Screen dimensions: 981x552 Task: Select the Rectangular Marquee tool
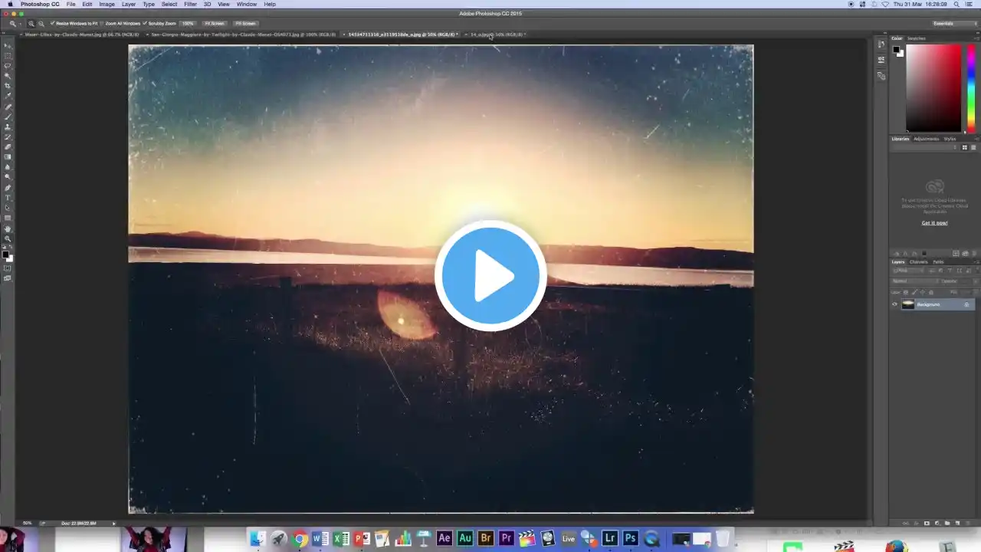coord(8,56)
